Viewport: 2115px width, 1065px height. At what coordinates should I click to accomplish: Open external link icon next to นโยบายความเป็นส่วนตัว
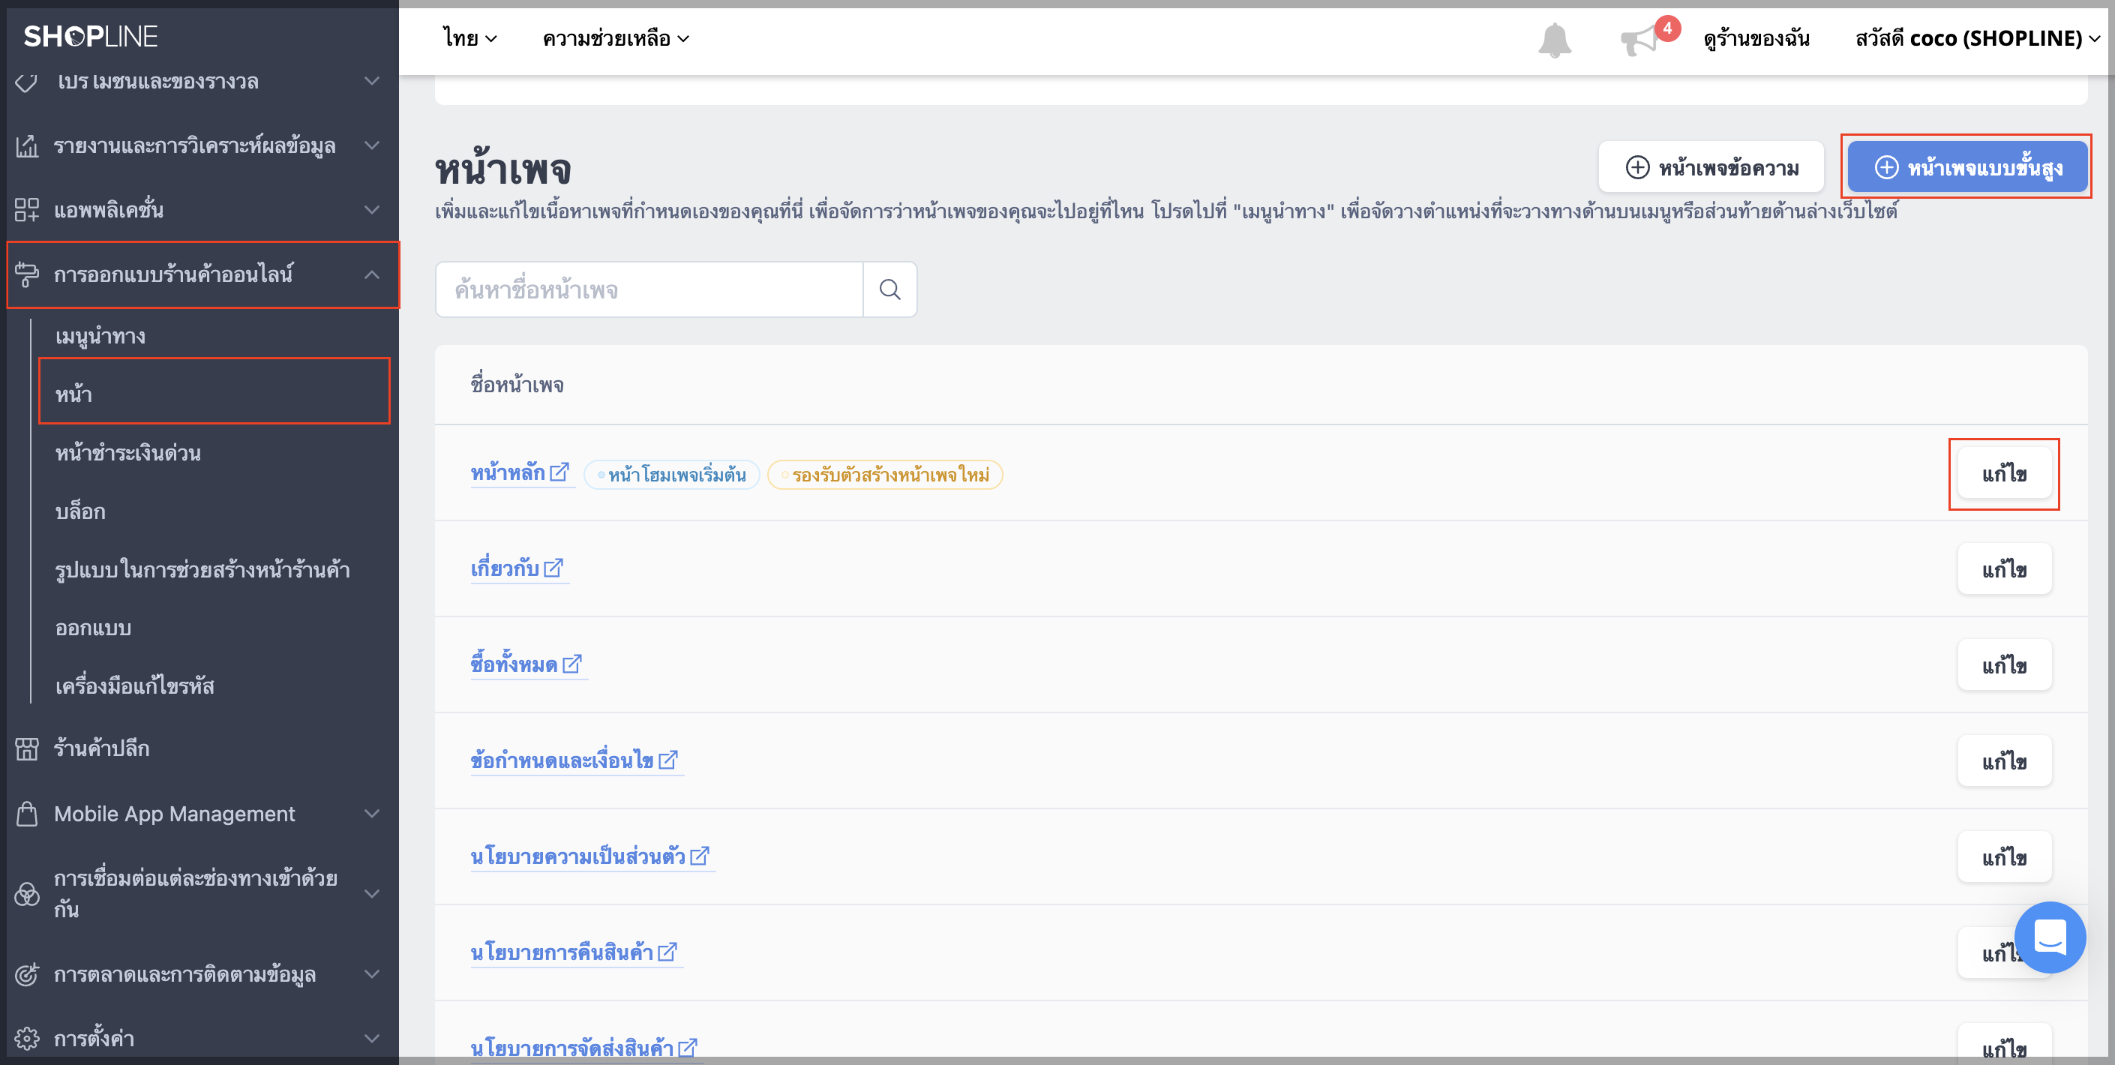point(700,856)
